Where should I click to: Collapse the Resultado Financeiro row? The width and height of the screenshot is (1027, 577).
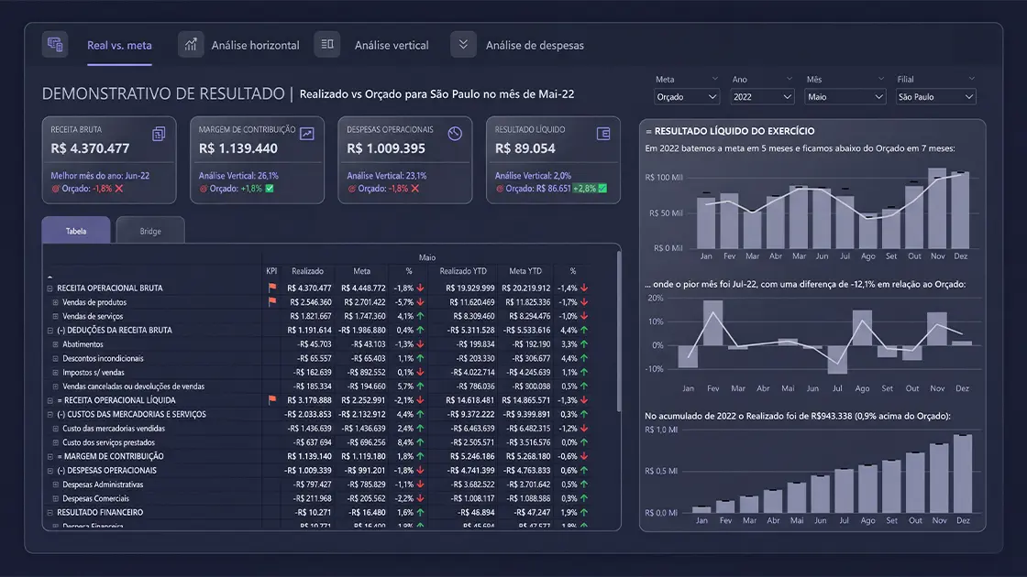coord(50,512)
